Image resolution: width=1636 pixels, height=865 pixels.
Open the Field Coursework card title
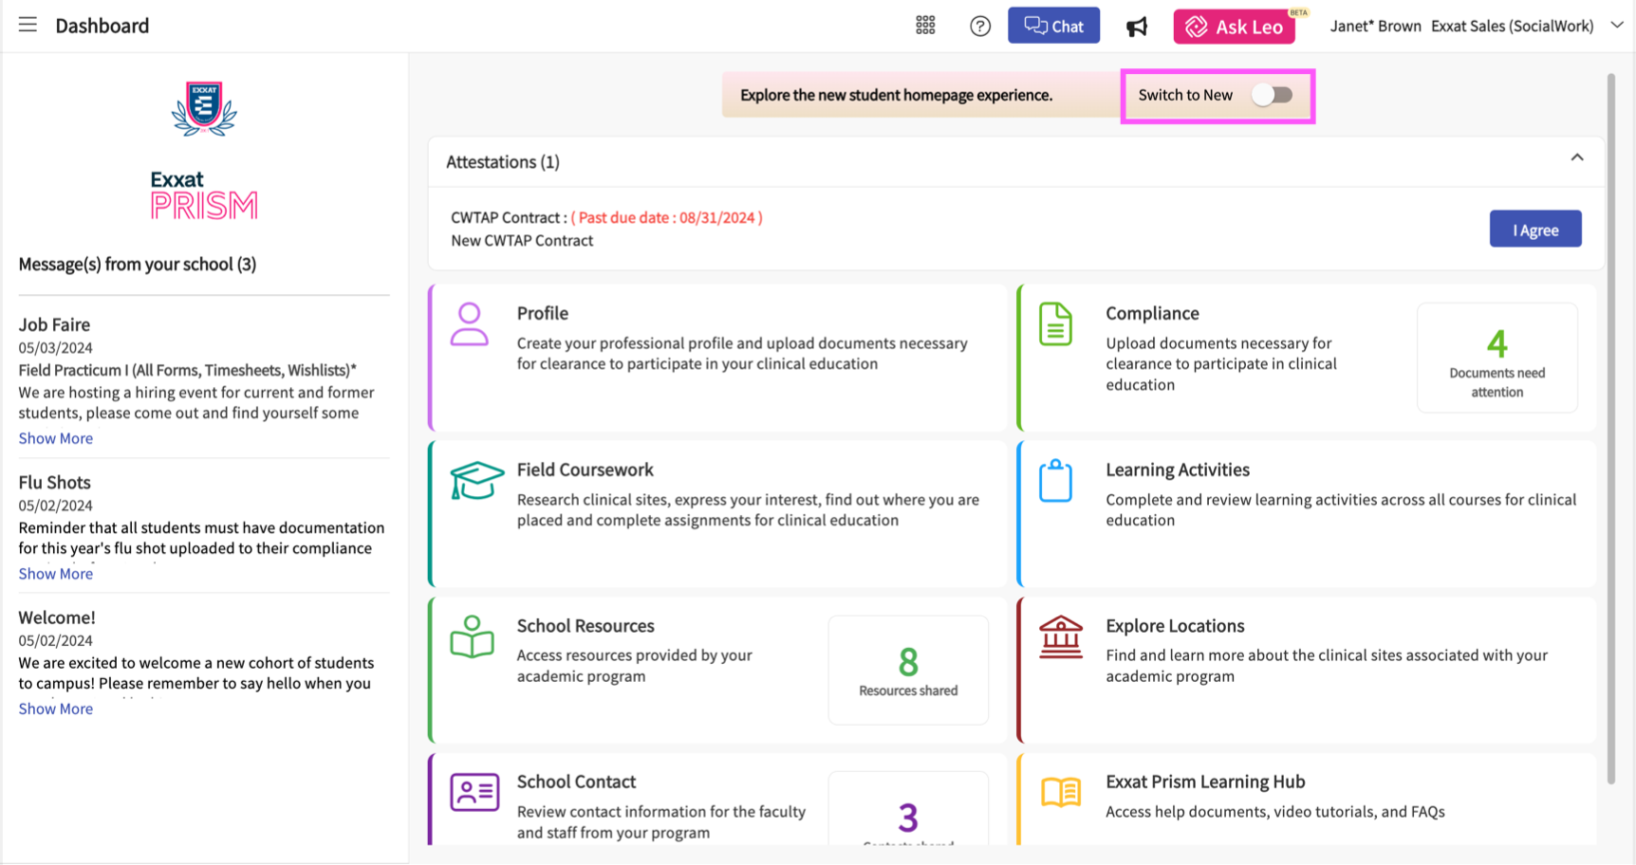[586, 469]
